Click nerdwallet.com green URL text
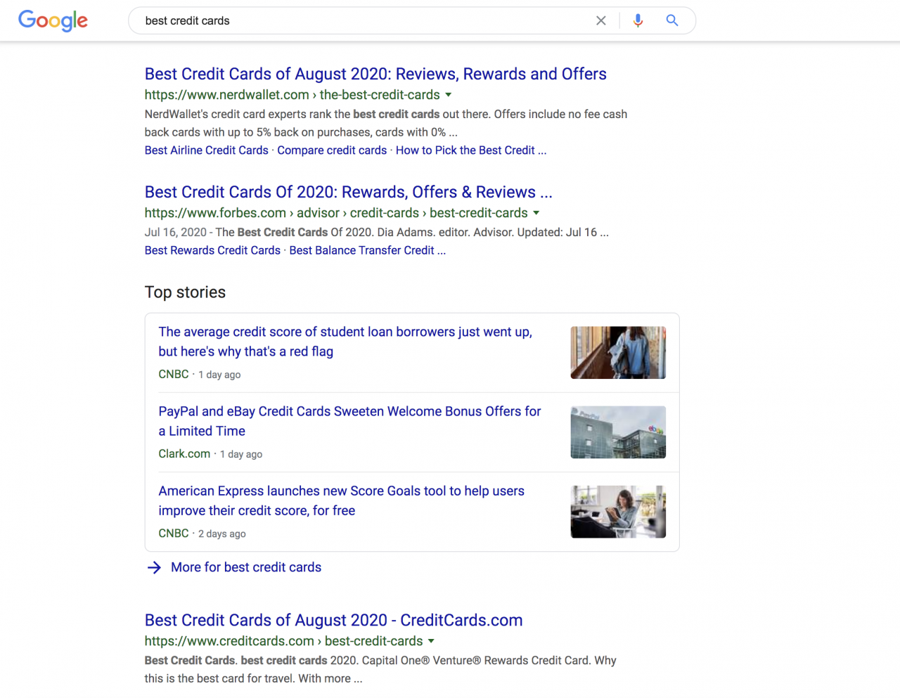Screen dimensions: 900x698 coord(292,95)
